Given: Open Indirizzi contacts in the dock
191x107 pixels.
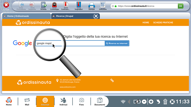Looking at the screenshot, I should pyautogui.click(x=63, y=102).
